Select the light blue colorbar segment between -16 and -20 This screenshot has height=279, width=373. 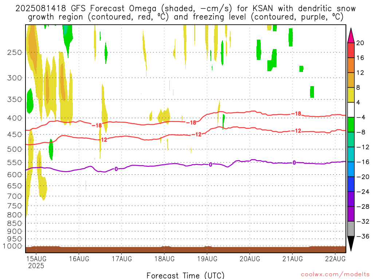[351, 169]
